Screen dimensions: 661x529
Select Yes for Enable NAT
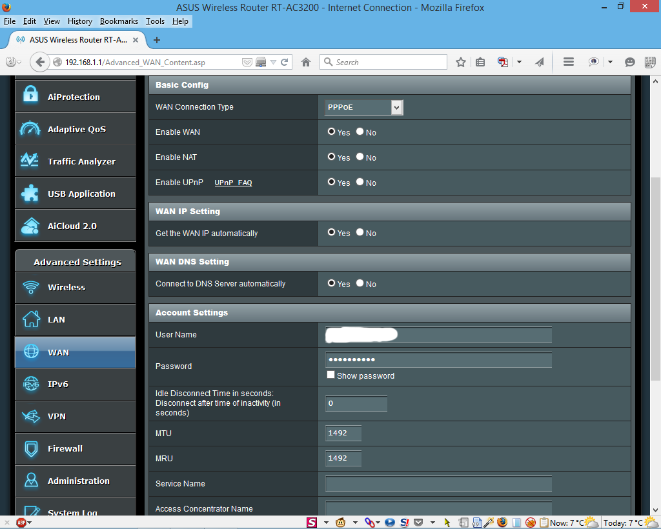tap(331, 157)
